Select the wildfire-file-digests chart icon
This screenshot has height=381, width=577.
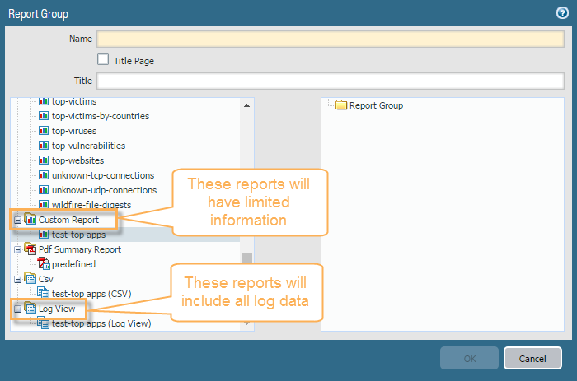(44, 204)
